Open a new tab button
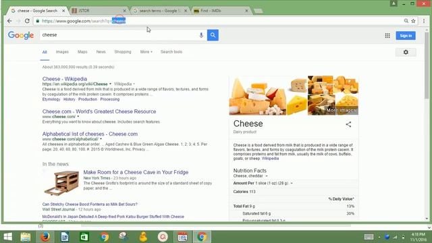 (258, 11)
